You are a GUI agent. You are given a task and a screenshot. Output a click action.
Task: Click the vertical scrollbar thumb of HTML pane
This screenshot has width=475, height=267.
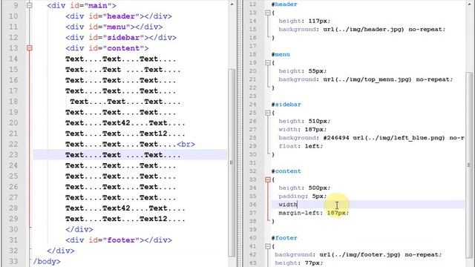pos(232,163)
